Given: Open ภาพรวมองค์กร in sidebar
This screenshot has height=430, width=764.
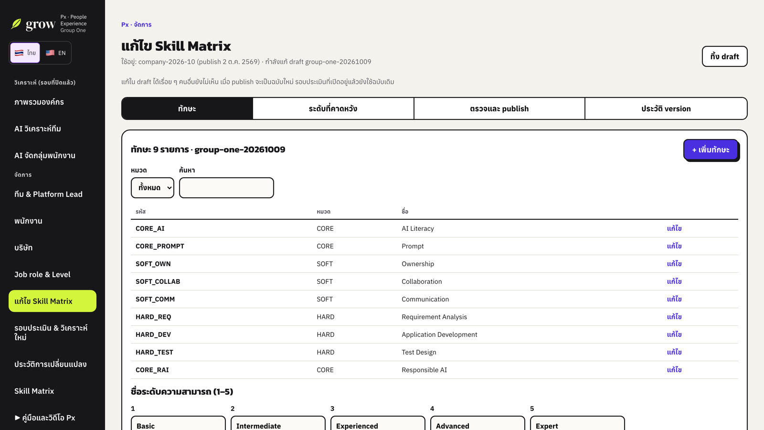Looking at the screenshot, I should (53, 102).
